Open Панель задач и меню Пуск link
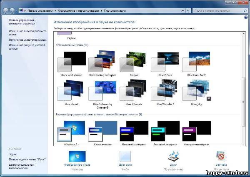This screenshot has height=177, width=250. tap(27, 160)
